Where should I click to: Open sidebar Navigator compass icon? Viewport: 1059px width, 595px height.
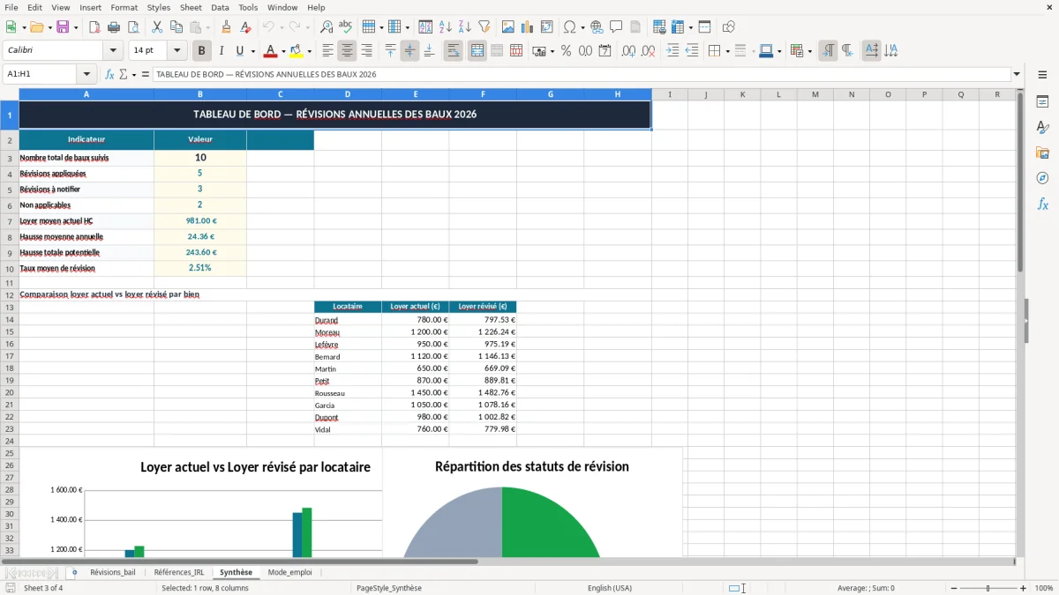pos(1042,178)
